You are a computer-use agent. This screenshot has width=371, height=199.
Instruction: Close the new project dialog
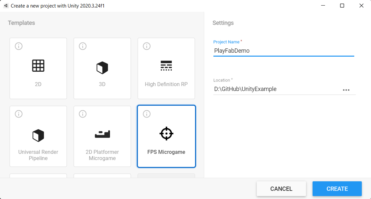361,6
